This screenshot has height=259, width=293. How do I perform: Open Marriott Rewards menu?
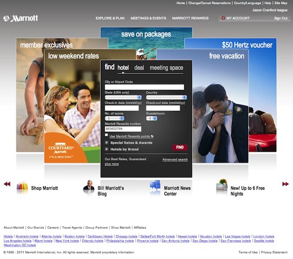(x=190, y=18)
